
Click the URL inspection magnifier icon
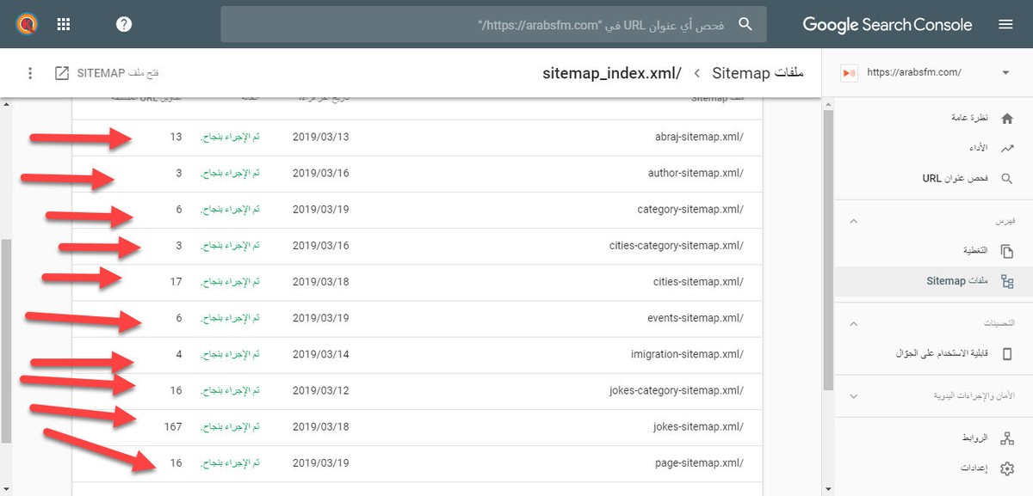[1007, 179]
